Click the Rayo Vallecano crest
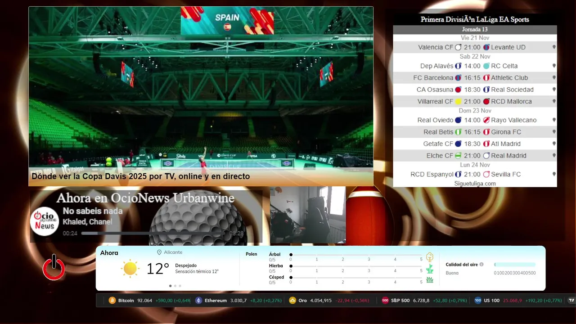The image size is (576, 324). 486,120
